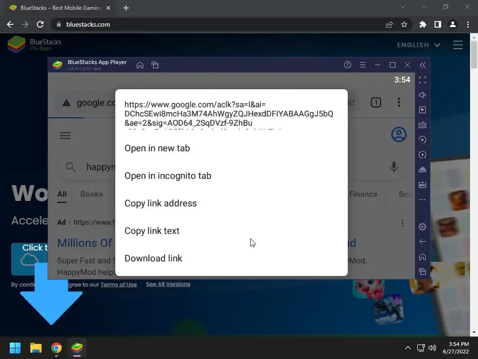The height and width of the screenshot is (359, 478).
Task: Open BlueStacks website hamburger menu
Action: point(458,45)
